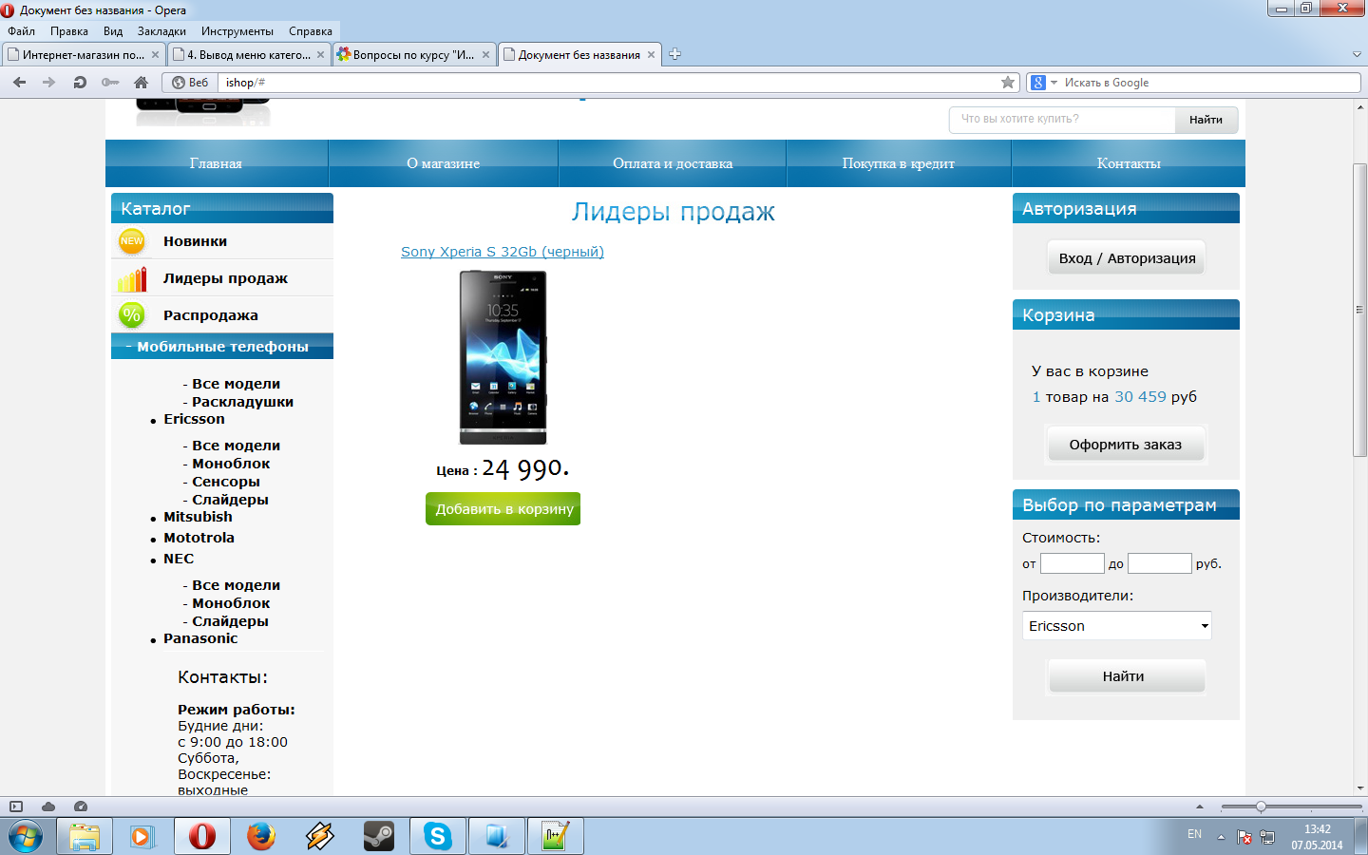
Task: Click the 'до' price field
Action: pos(1160,563)
